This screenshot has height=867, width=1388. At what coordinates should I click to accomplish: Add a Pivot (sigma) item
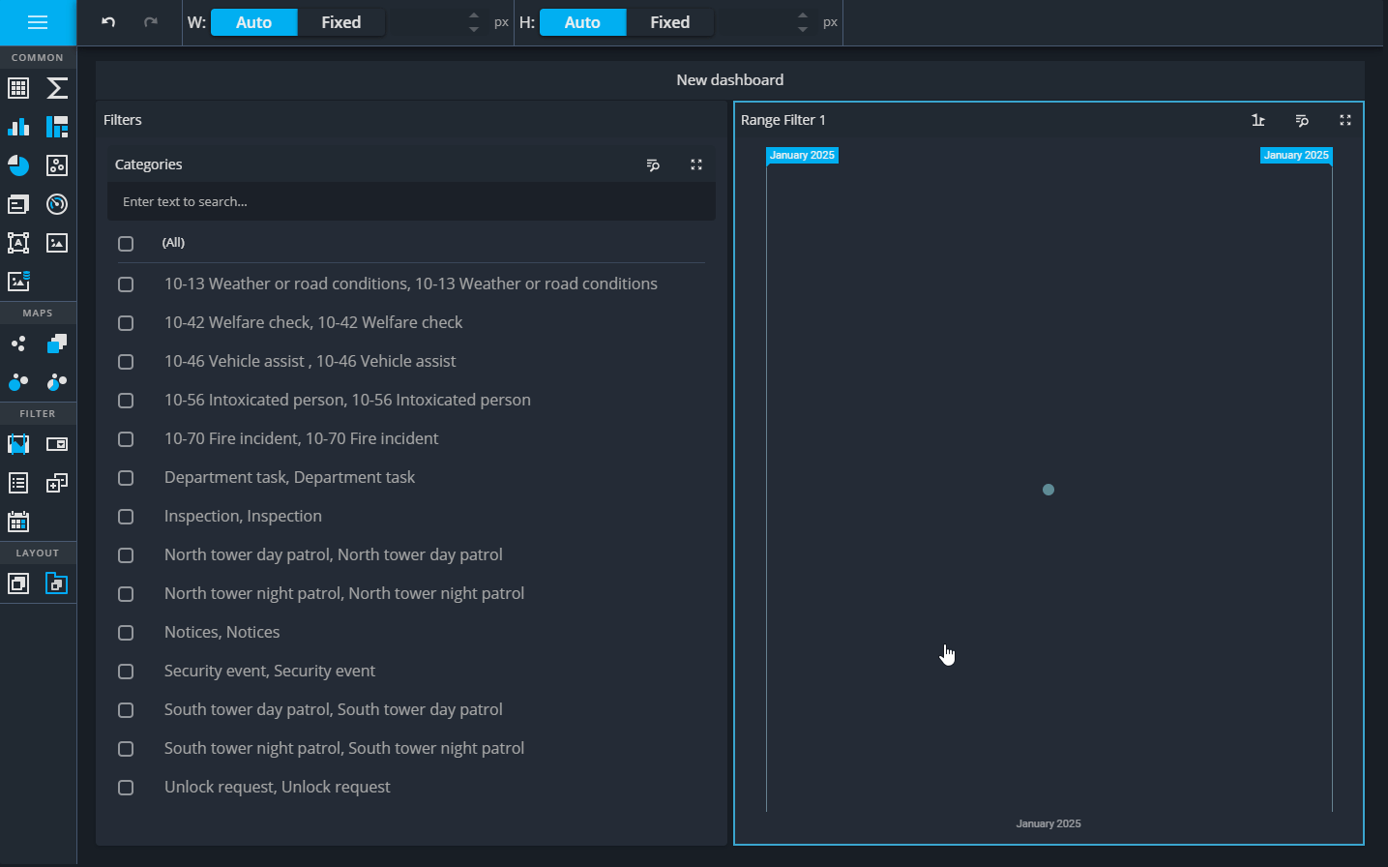(x=57, y=88)
